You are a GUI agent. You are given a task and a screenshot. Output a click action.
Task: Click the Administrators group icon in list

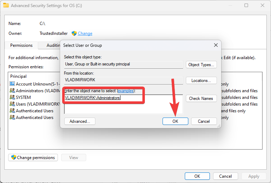pyautogui.click(x=12, y=91)
